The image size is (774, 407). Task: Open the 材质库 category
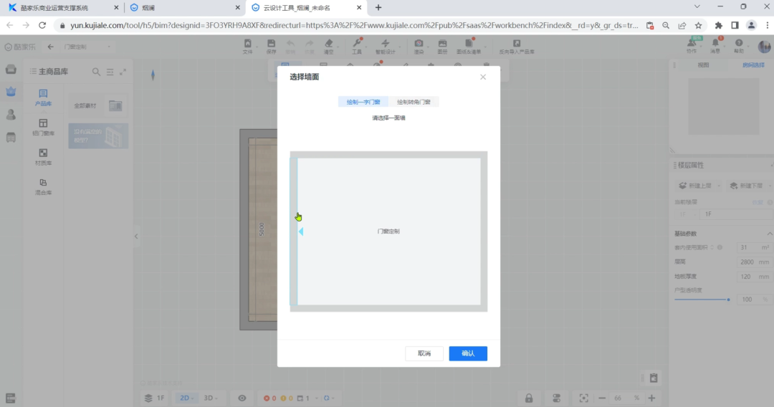(43, 157)
